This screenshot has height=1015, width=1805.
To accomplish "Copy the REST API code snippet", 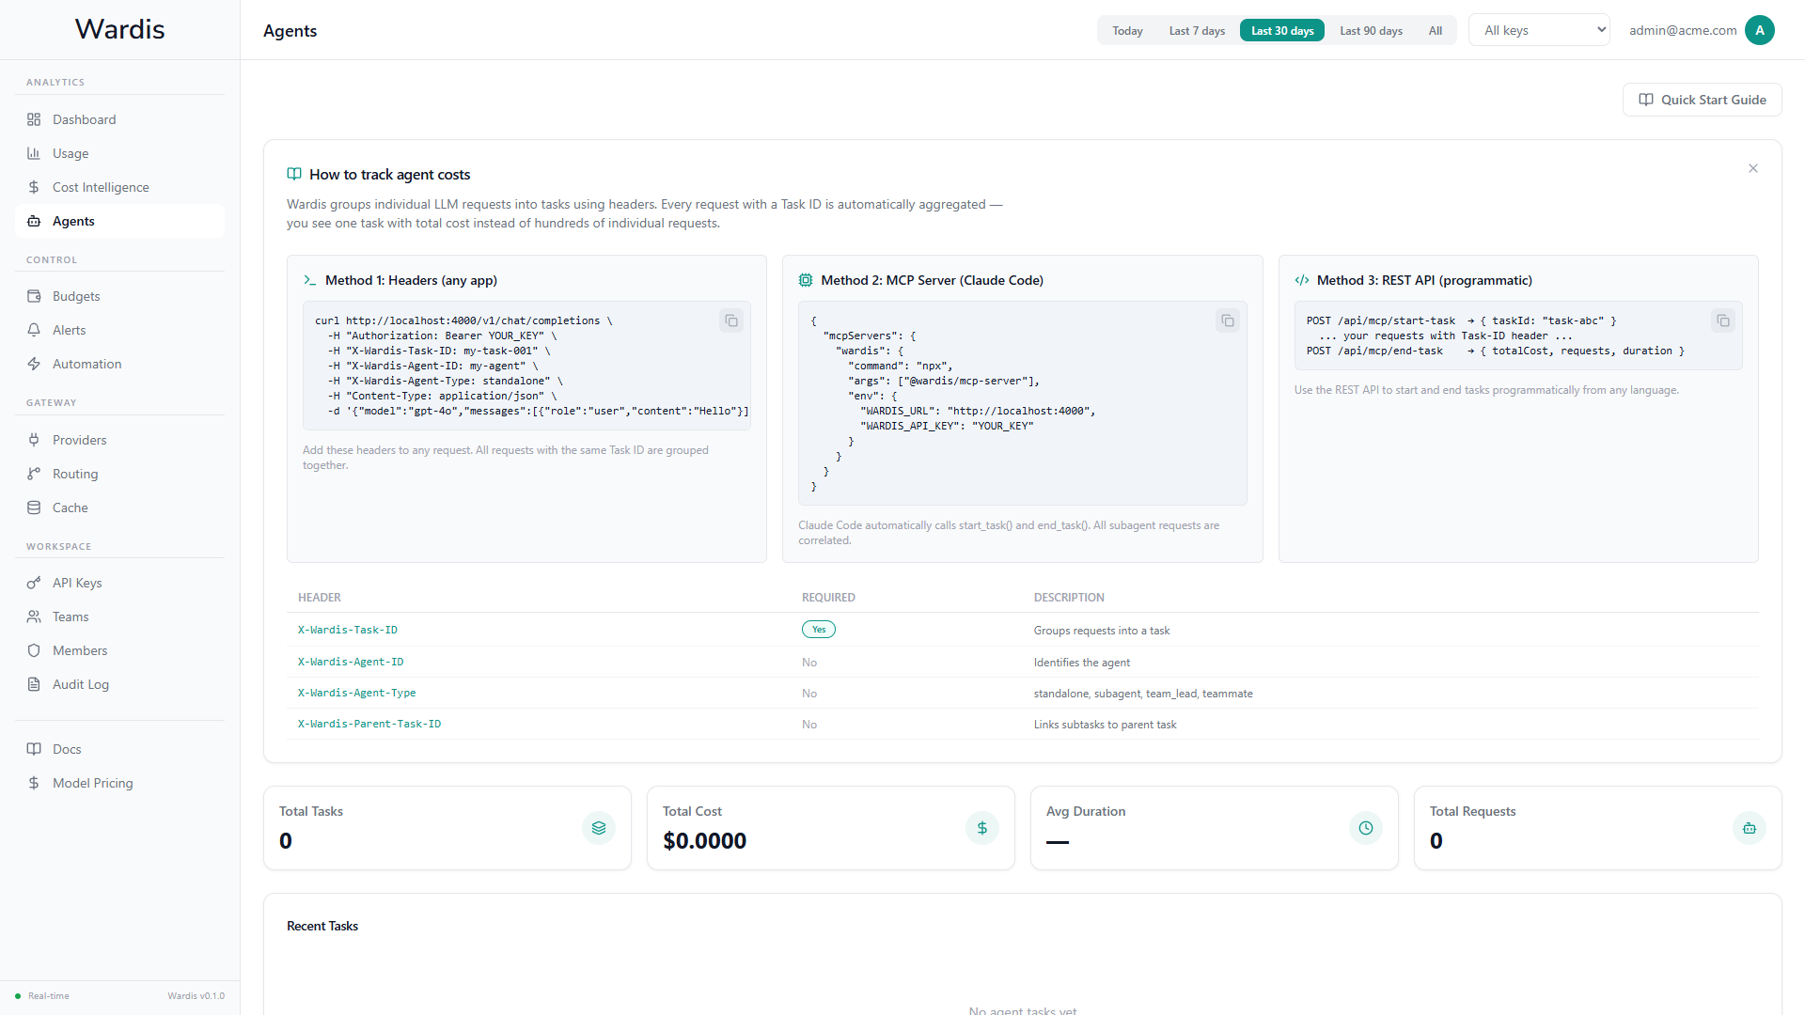I will coord(1723,320).
